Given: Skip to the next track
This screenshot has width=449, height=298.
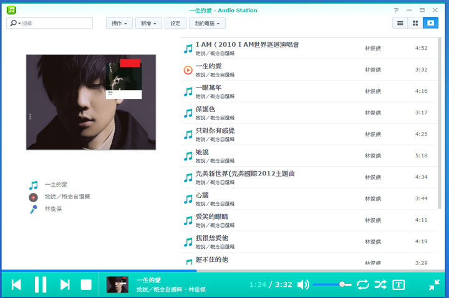Looking at the screenshot, I should 64,284.
